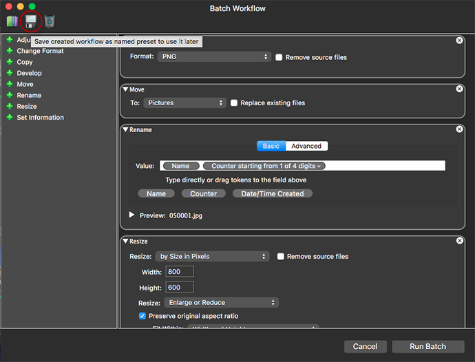Image resolution: width=475 pixels, height=362 pixels.
Task: Select Change Format in actions list
Action: tap(41, 51)
